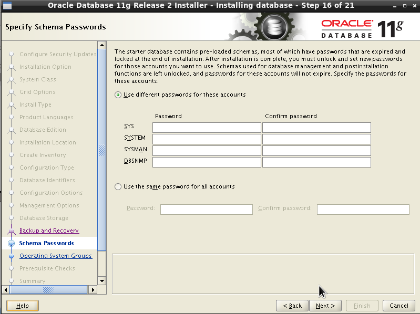Click the Database Storage step
This screenshot has width=420, height=314.
44,218
